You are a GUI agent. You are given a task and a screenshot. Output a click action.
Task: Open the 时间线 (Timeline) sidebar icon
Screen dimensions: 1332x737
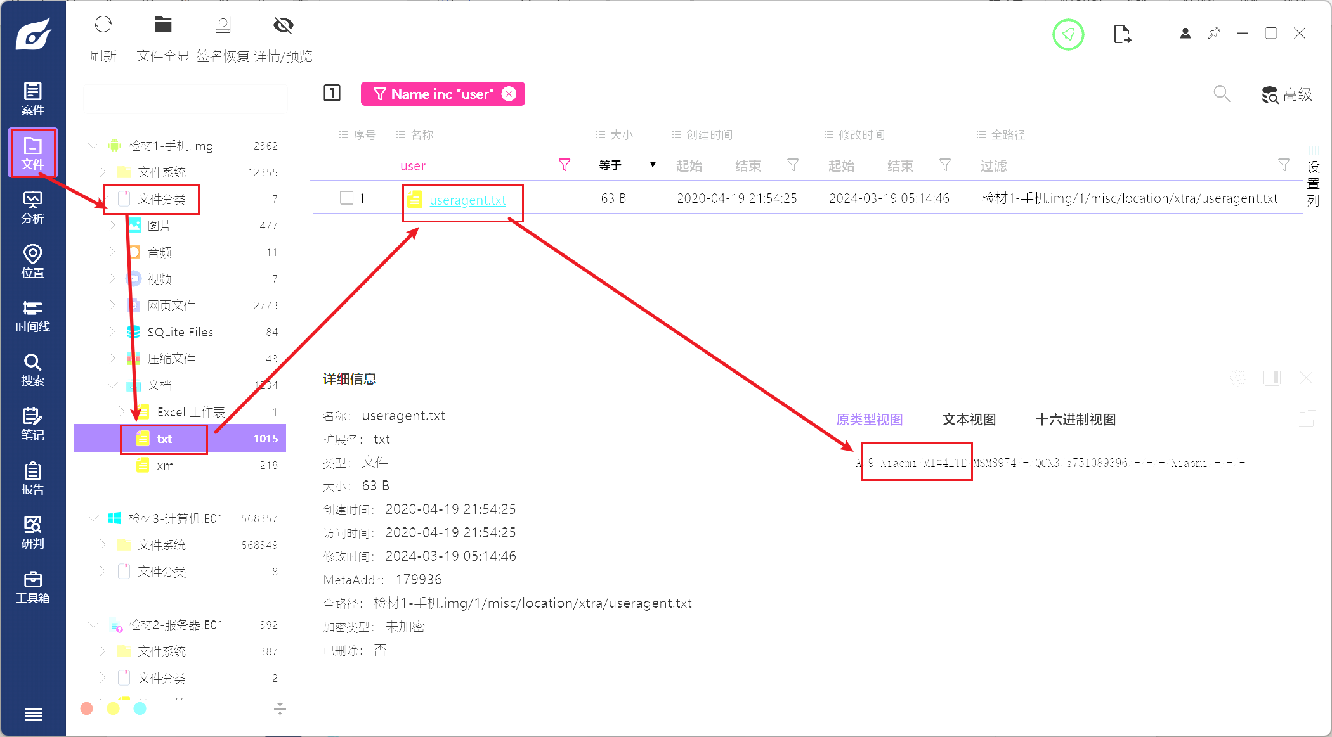pyautogui.click(x=32, y=316)
